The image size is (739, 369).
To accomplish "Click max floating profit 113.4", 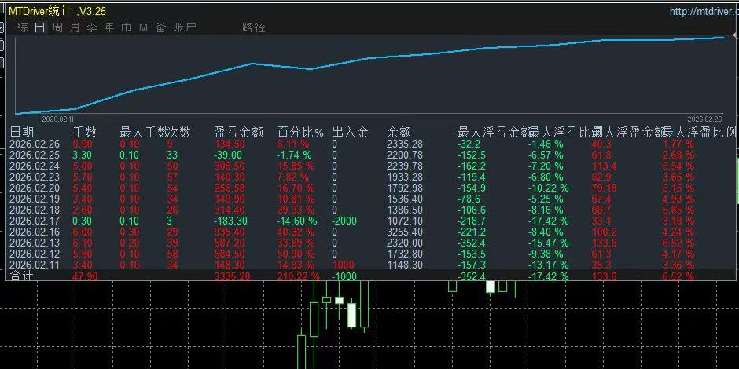I will coord(605,166).
